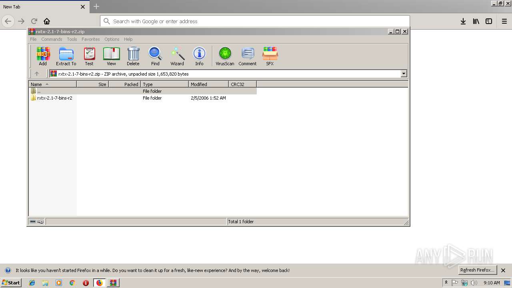Viewport: 512px width, 288px height.
Task: Open the File menu in WinRAR
Action: [x=33, y=39]
